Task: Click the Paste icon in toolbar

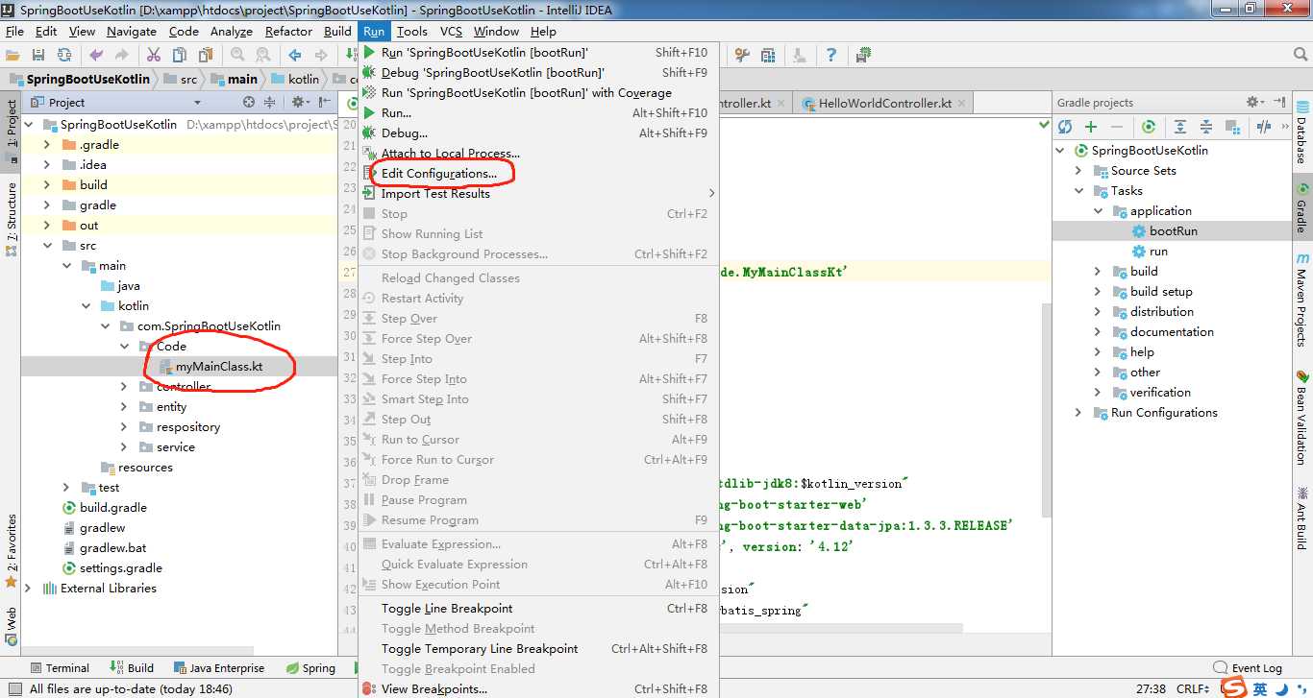Action: 204,55
